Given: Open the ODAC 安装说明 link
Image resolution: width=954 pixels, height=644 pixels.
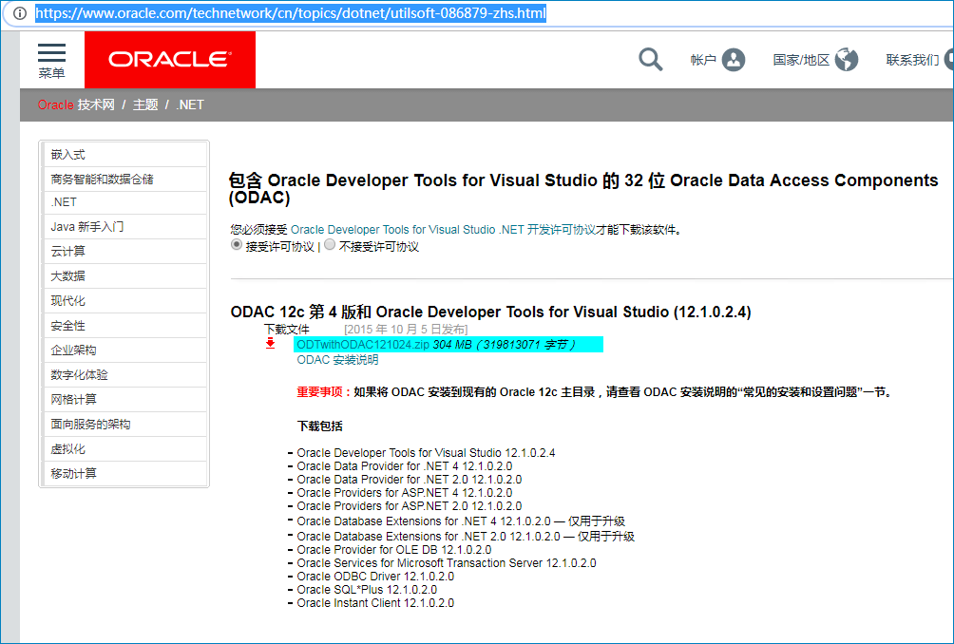Looking at the screenshot, I should (337, 360).
